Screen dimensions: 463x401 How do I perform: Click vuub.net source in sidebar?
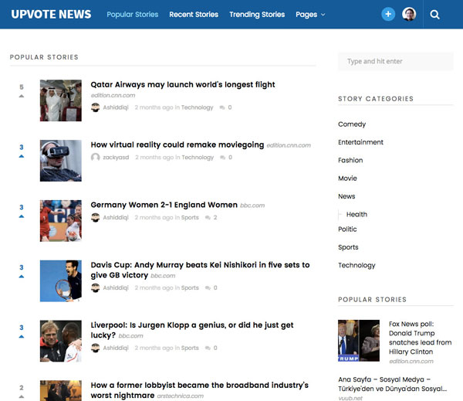pos(350,398)
